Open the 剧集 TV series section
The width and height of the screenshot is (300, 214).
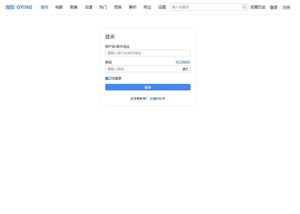pos(74,7)
